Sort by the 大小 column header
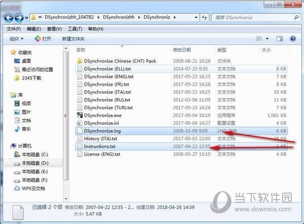 coord(266,50)
